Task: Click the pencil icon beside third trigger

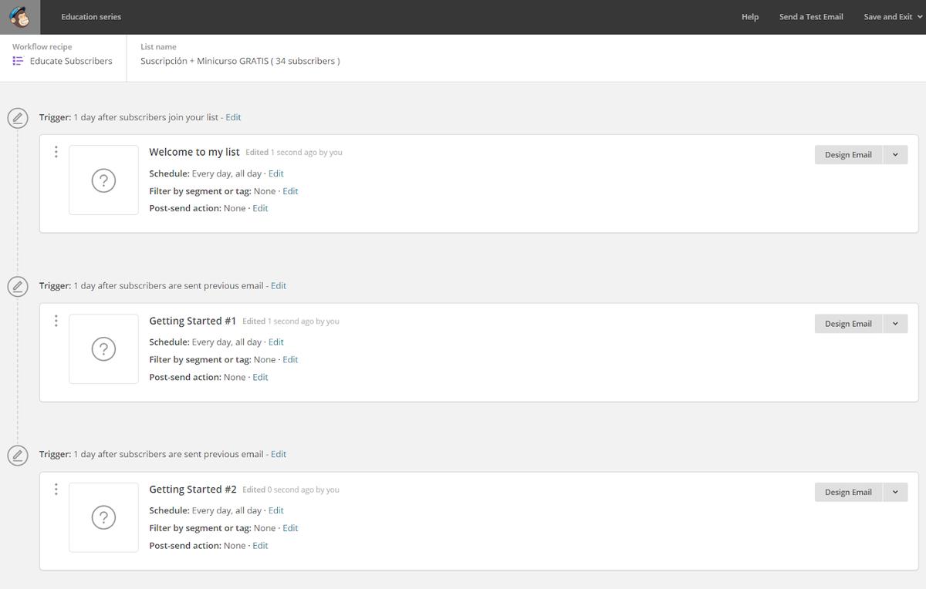Action: tap(18, 455)
